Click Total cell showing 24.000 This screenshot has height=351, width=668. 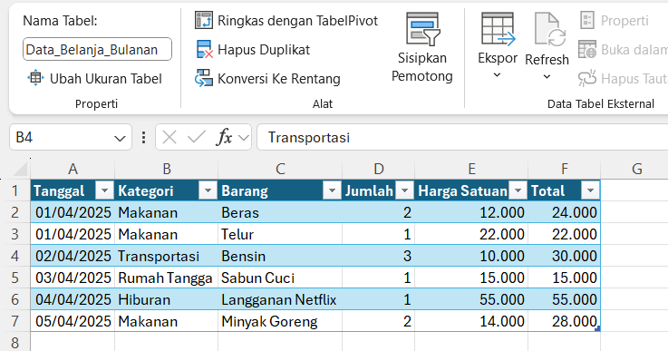[x=564, y=212]
